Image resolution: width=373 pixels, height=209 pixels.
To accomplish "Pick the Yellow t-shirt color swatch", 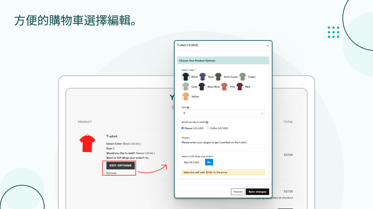I will click(186, 96).
